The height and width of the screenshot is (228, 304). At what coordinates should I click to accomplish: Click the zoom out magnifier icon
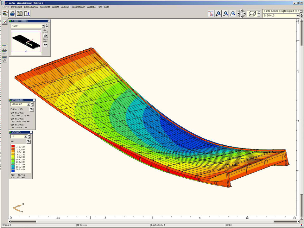point(225,14)
